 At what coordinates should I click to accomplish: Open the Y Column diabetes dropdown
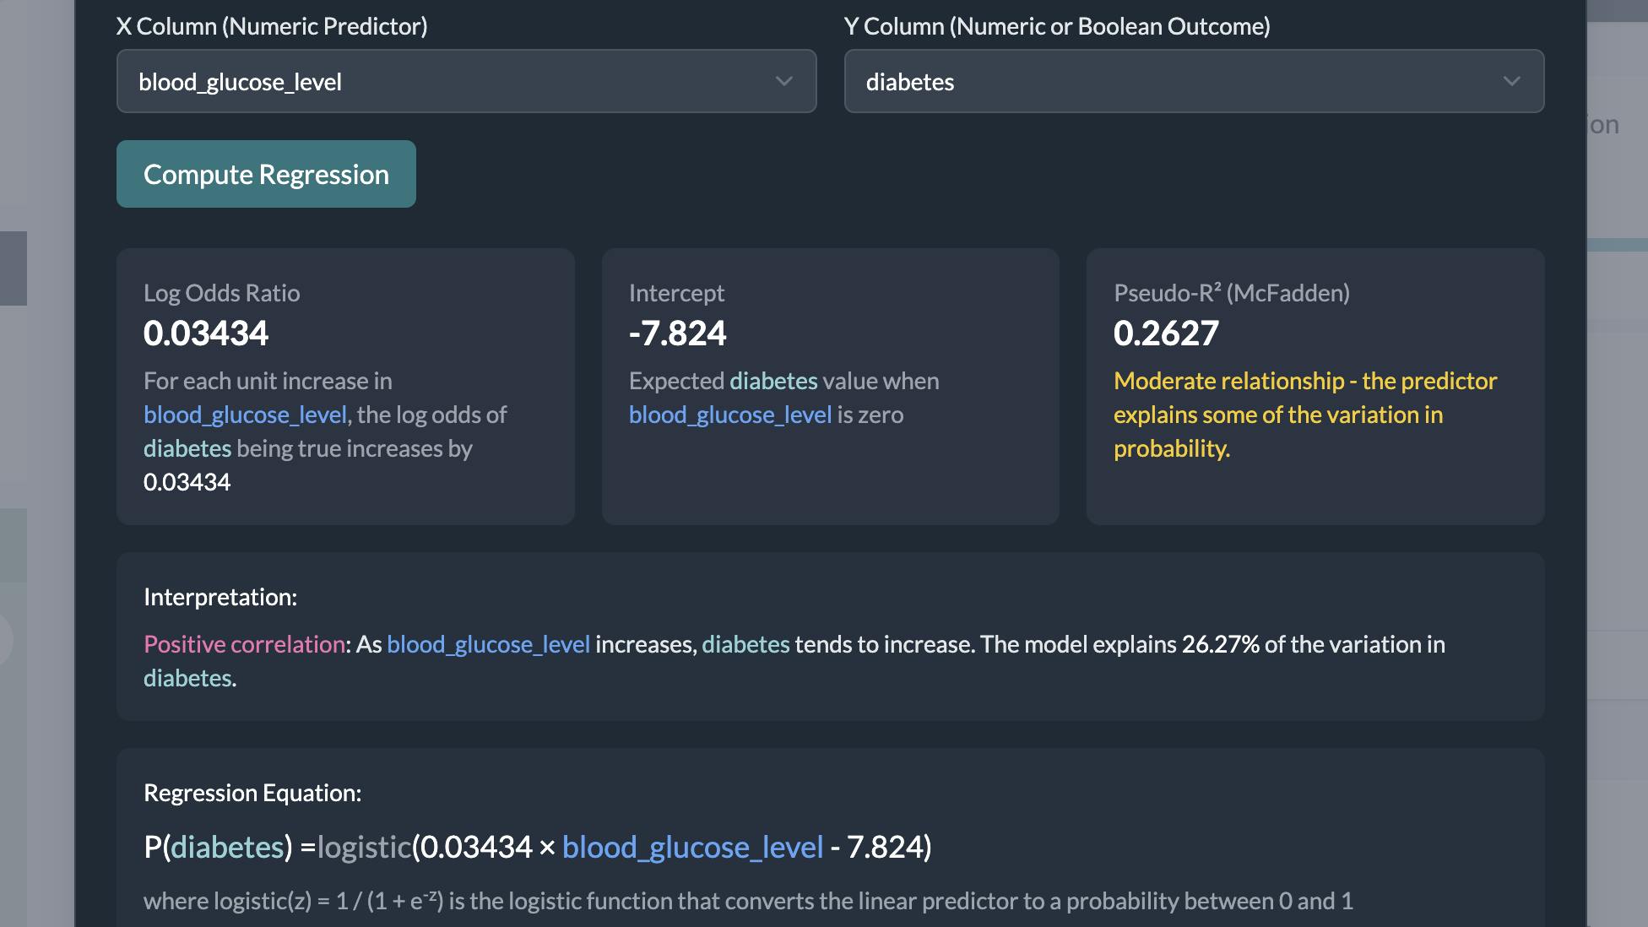coord(1192,82)
